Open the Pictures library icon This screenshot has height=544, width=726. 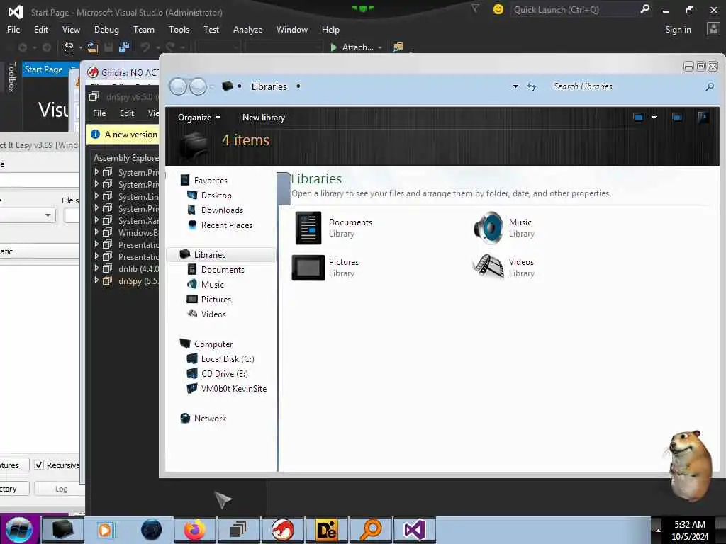pos(308,267)
